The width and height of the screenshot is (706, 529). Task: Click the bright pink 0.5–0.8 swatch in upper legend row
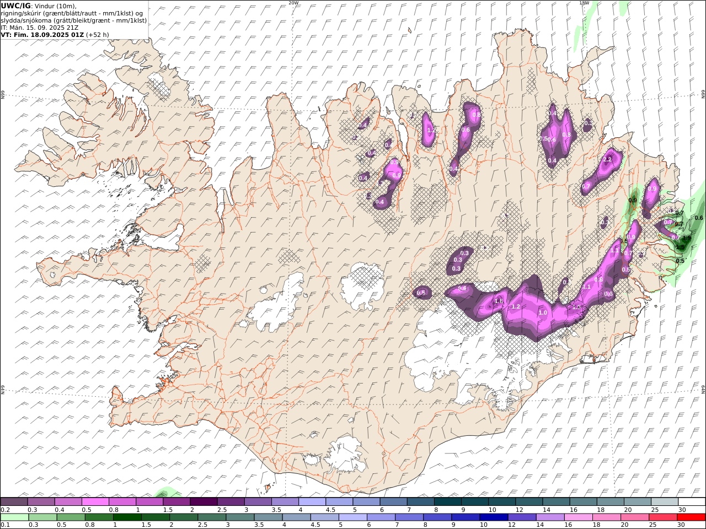coord(95,501)
